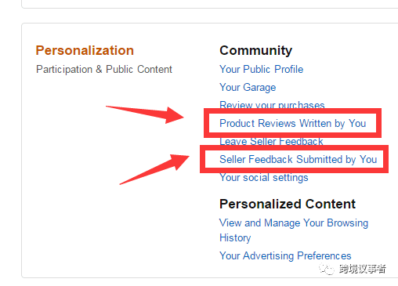Click the WeChat logo watermark icon
This screenshot has height=286, width=398.
click(327, 269)
